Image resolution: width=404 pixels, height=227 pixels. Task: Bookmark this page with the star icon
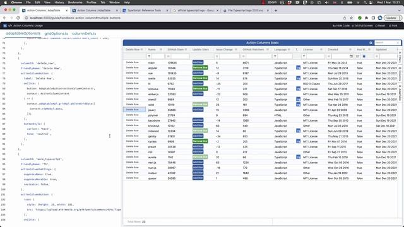[x=352, y=18]
